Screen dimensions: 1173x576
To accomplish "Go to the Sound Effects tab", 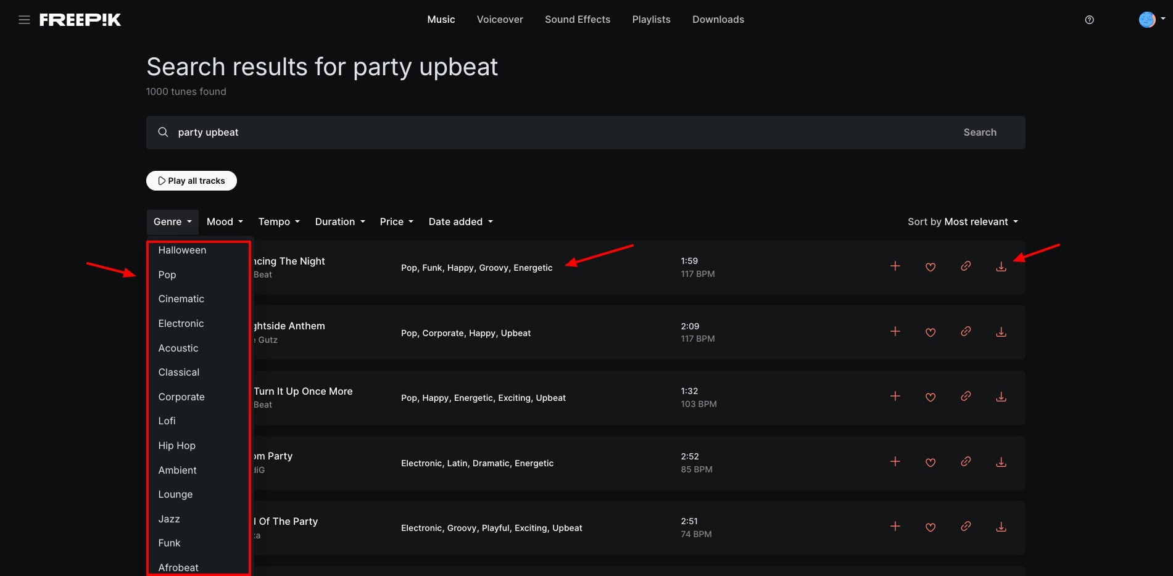I will coord(577,20).
